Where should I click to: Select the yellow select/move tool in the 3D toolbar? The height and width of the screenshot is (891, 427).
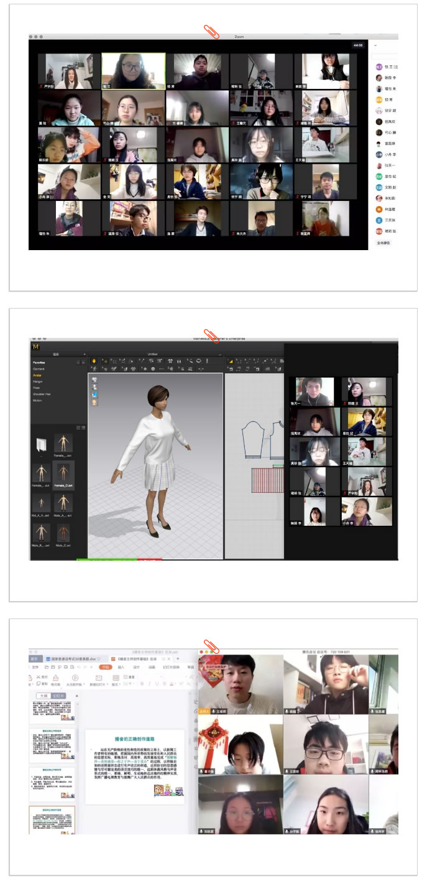click(x=94, y=361)
